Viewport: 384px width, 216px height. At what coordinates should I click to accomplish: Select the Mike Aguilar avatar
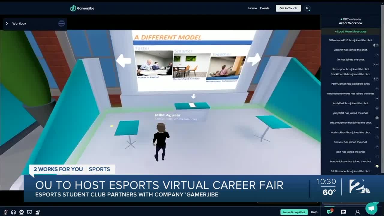(160, 142)
